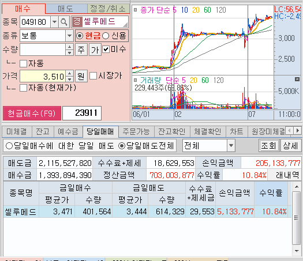The image size is (303, 261).
Task: Click the 경 warning icon beside 셀루메드
Action: pyautogui.click(x=77, y=22)
